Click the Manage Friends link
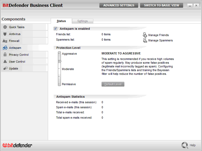Viewport: 202px width, 151px height. [158, 35]
